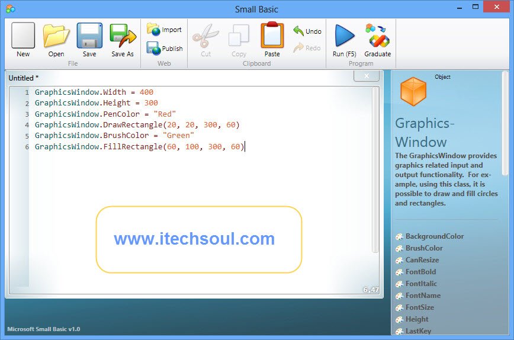Click code line 1 GraphicsWindow.Width
Viewport: 514px width, 340px height.
coord(94,92)
